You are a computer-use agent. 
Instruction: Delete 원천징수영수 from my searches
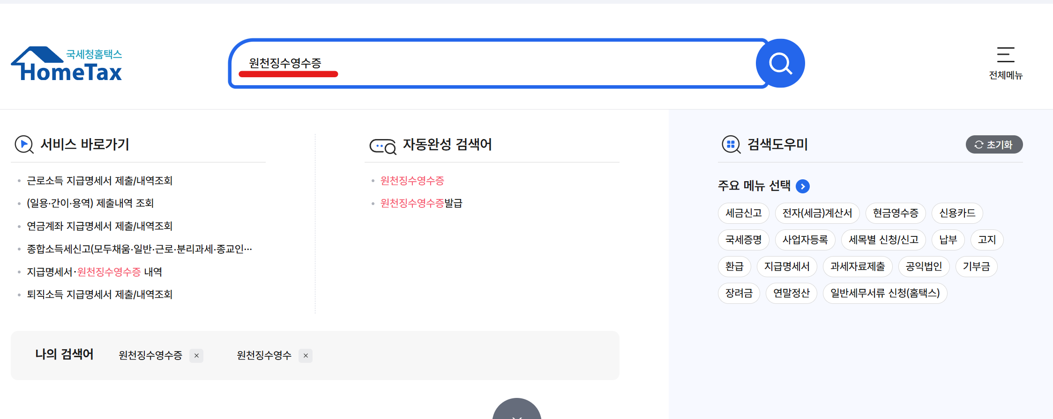click(x=306, y=356)
